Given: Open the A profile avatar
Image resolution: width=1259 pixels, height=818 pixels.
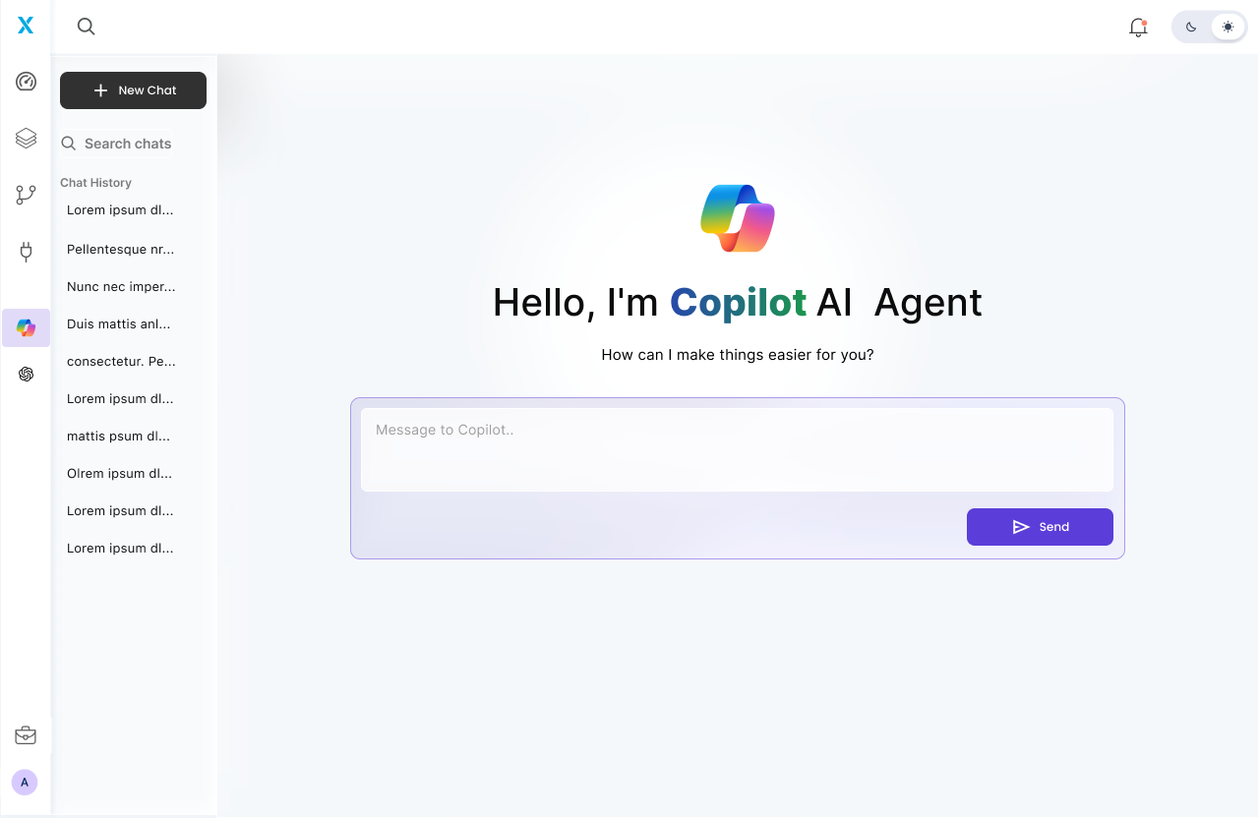Looking at the screenshot, I should pos(25,782).
